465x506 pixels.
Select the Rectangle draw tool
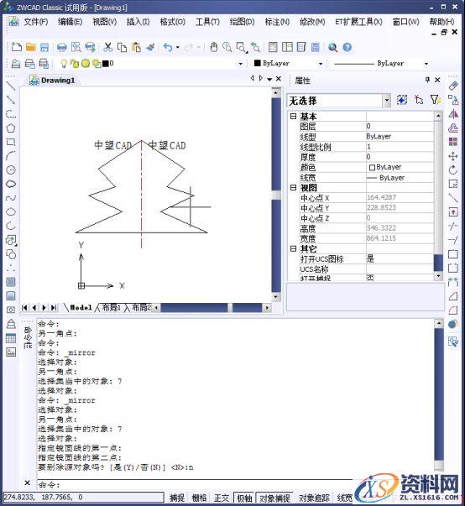11,142
